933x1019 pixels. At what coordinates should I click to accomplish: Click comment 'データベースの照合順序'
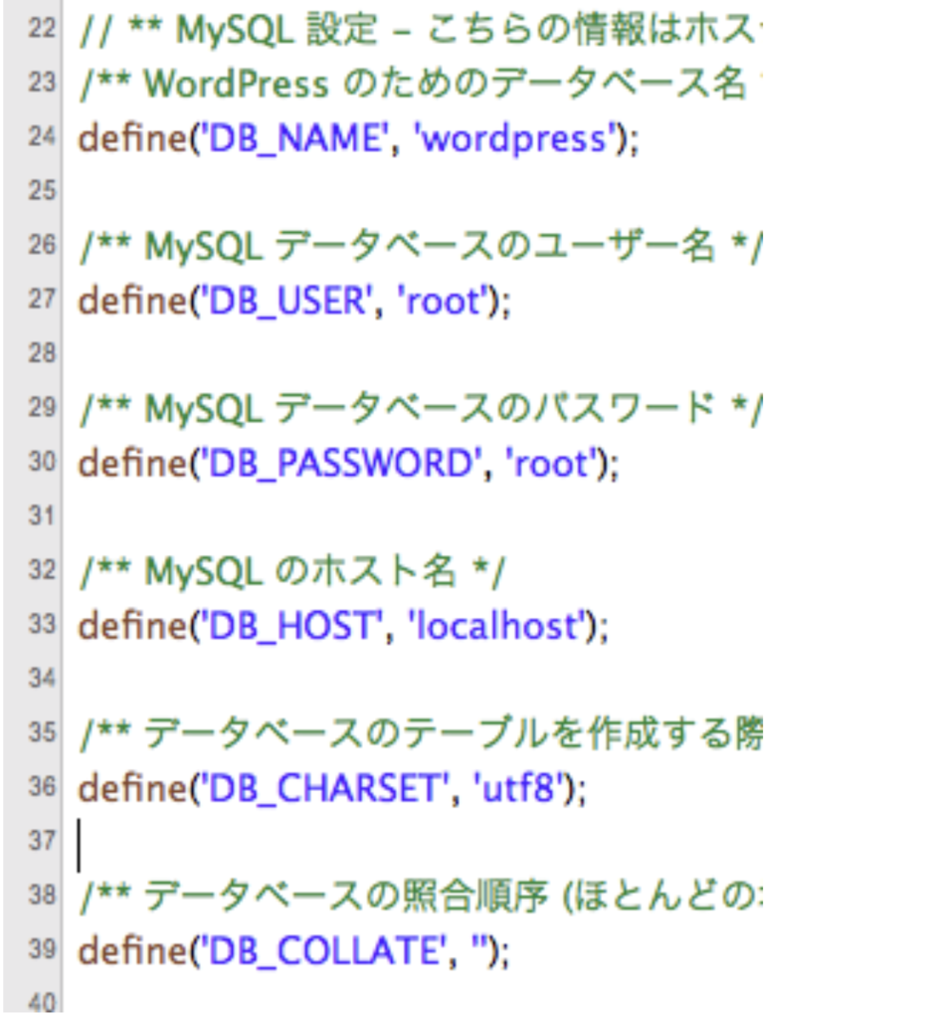pyautogui.click(x=346, y=897)
